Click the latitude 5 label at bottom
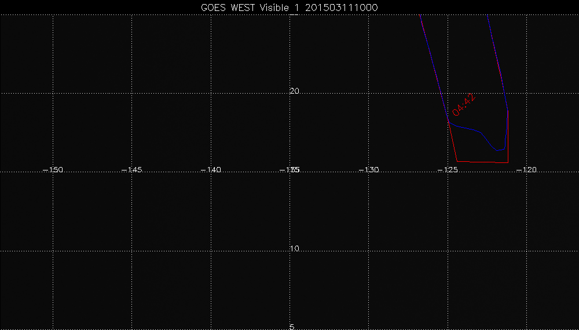The image size is (579, 330). pos(292,327)
